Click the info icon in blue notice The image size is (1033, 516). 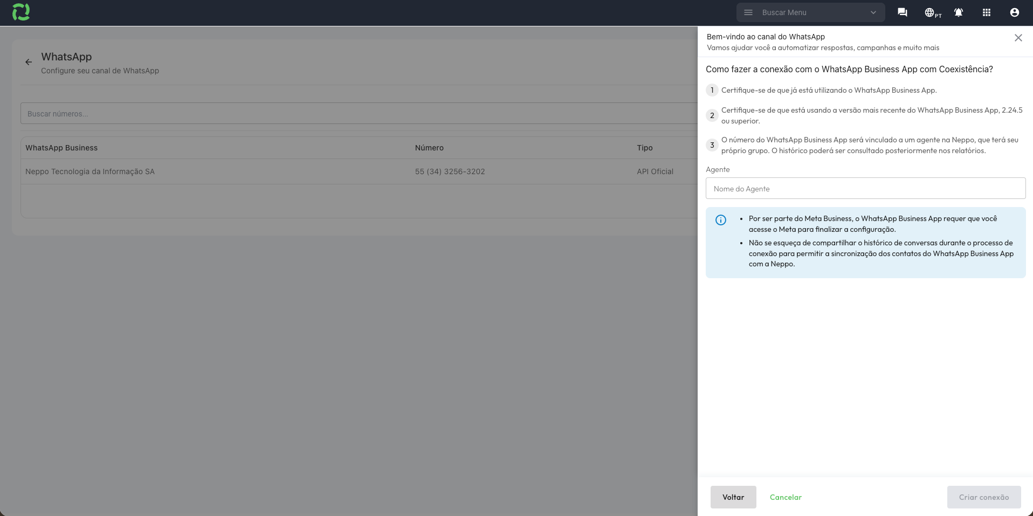721,220
